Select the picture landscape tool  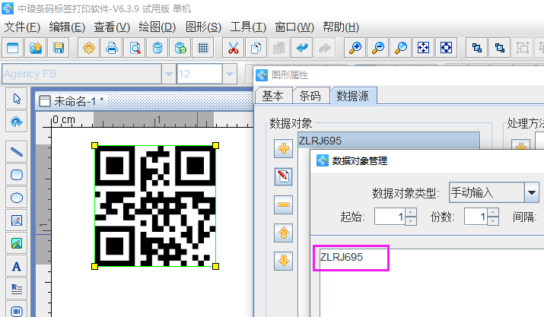click(16, 243)
